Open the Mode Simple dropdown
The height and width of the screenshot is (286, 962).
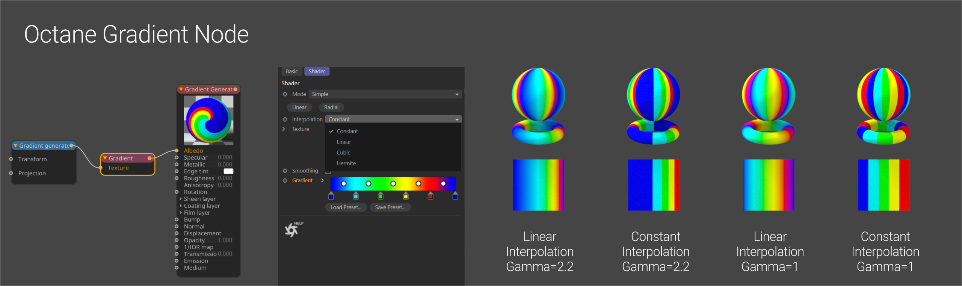coord(385,94)
